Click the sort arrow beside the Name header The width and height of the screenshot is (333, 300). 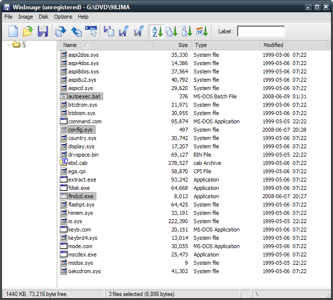pos(86,45)
